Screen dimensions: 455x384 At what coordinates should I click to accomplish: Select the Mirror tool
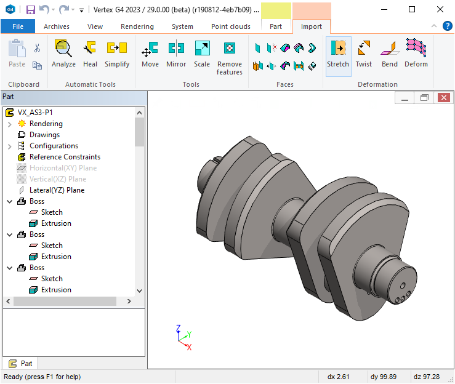coord(176,54)
